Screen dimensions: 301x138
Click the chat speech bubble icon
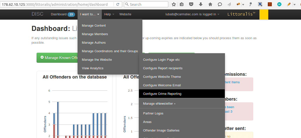pyautogui.click(x=220, y=4)
